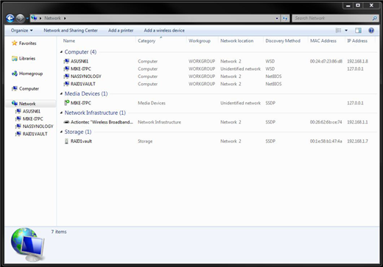The width and height of the screenshot is (383, 267).
Task: Click the NetBIOS value in NASSYNOLOGY row
Action: [x=273, y=76]
